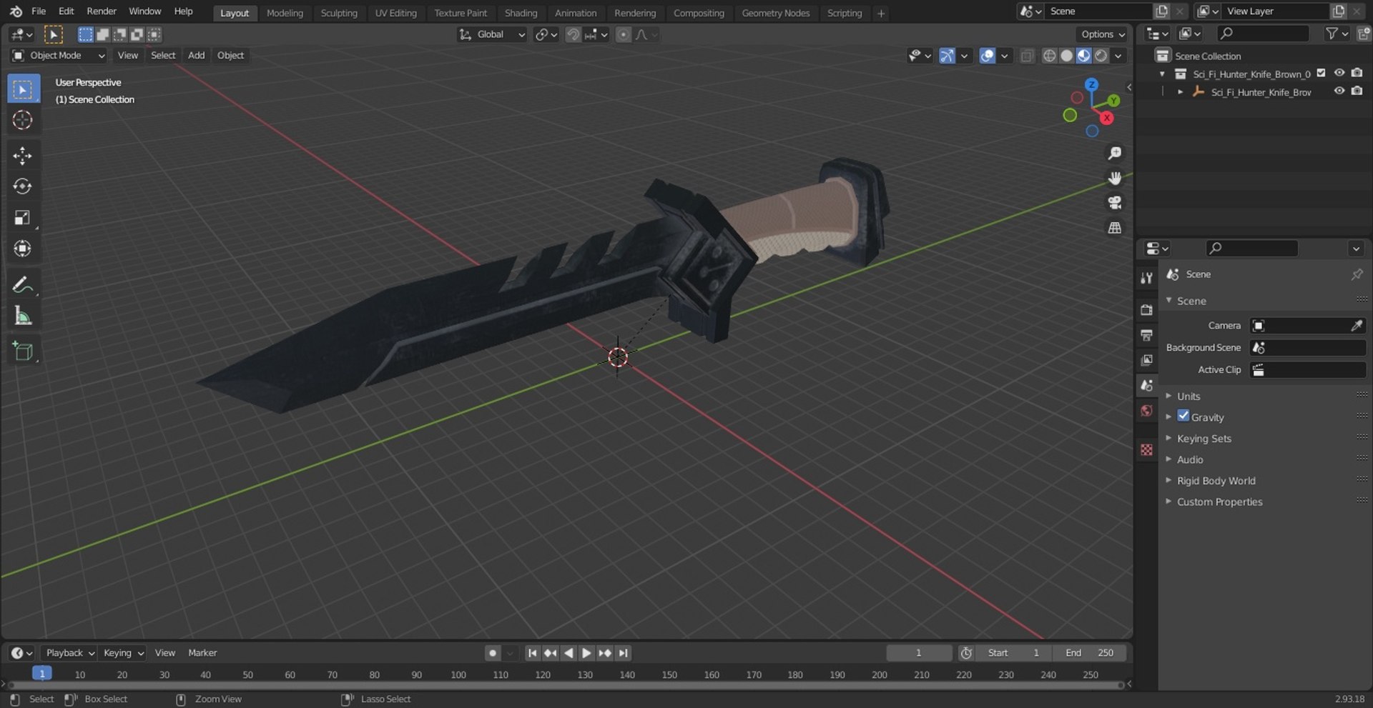Open the File menu

pyautogui.click(x=39, y=11)
